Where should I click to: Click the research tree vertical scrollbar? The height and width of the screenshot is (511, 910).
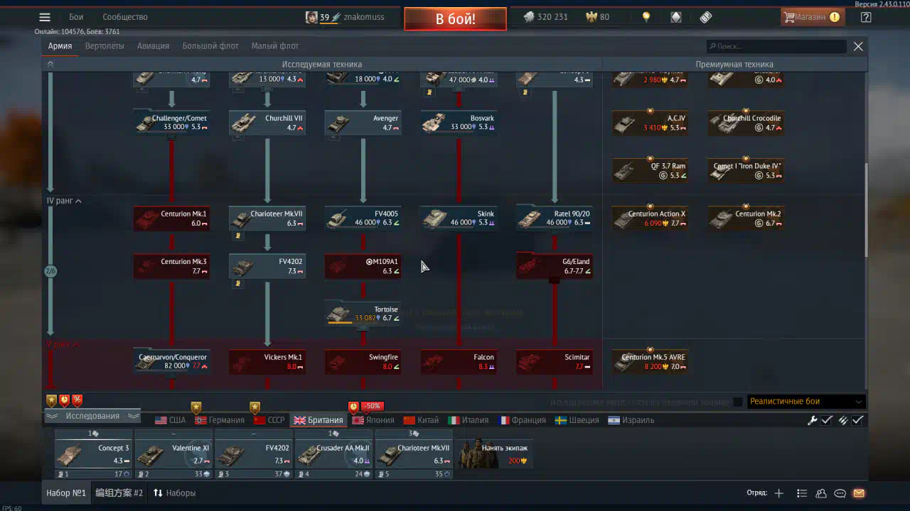point(865,211)
